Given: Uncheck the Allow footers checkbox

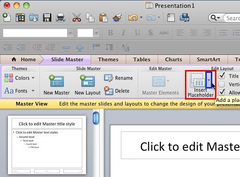Looking at the screenshot, I should click(x=222, y=92).
